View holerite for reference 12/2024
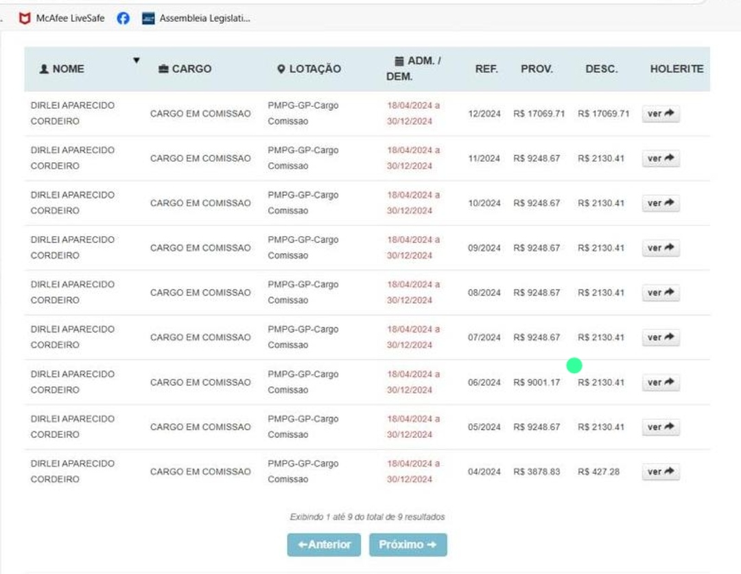The width and height of the screenshot is (741, 574). [661, 114]
